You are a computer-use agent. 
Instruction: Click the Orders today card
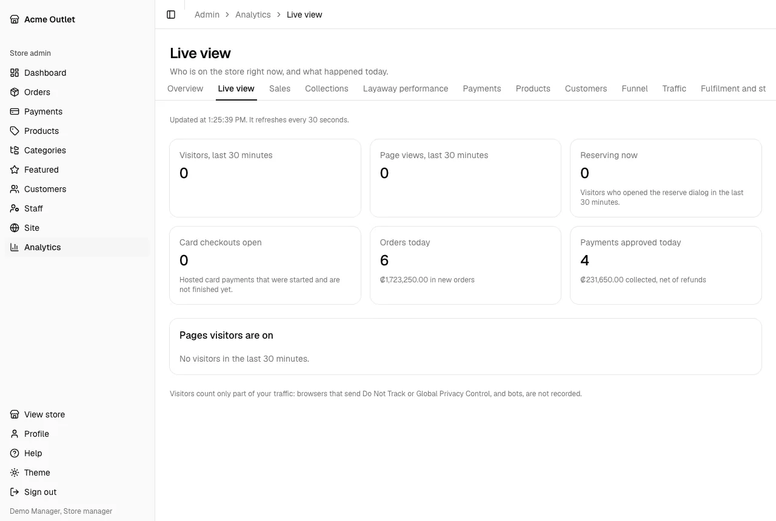coord(466,265)
